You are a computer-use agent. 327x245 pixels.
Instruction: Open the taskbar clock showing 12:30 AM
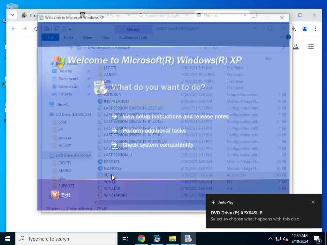(300, 239)
